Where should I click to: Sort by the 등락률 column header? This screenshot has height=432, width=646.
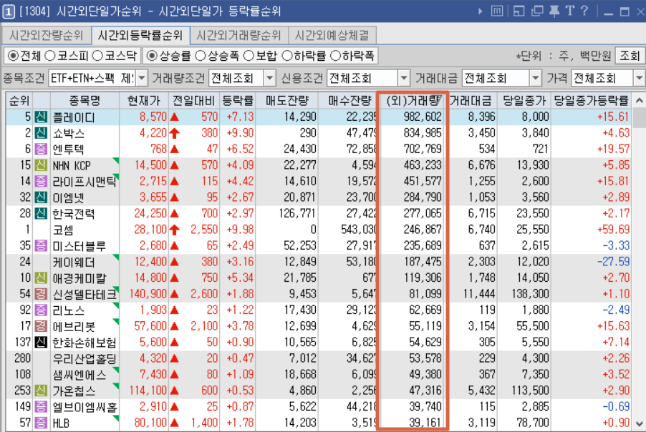237,100
